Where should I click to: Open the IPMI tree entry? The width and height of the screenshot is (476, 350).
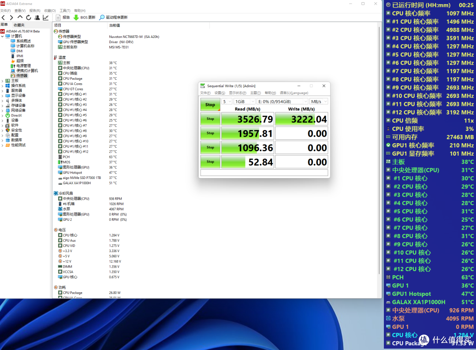[x=17, y=56]
